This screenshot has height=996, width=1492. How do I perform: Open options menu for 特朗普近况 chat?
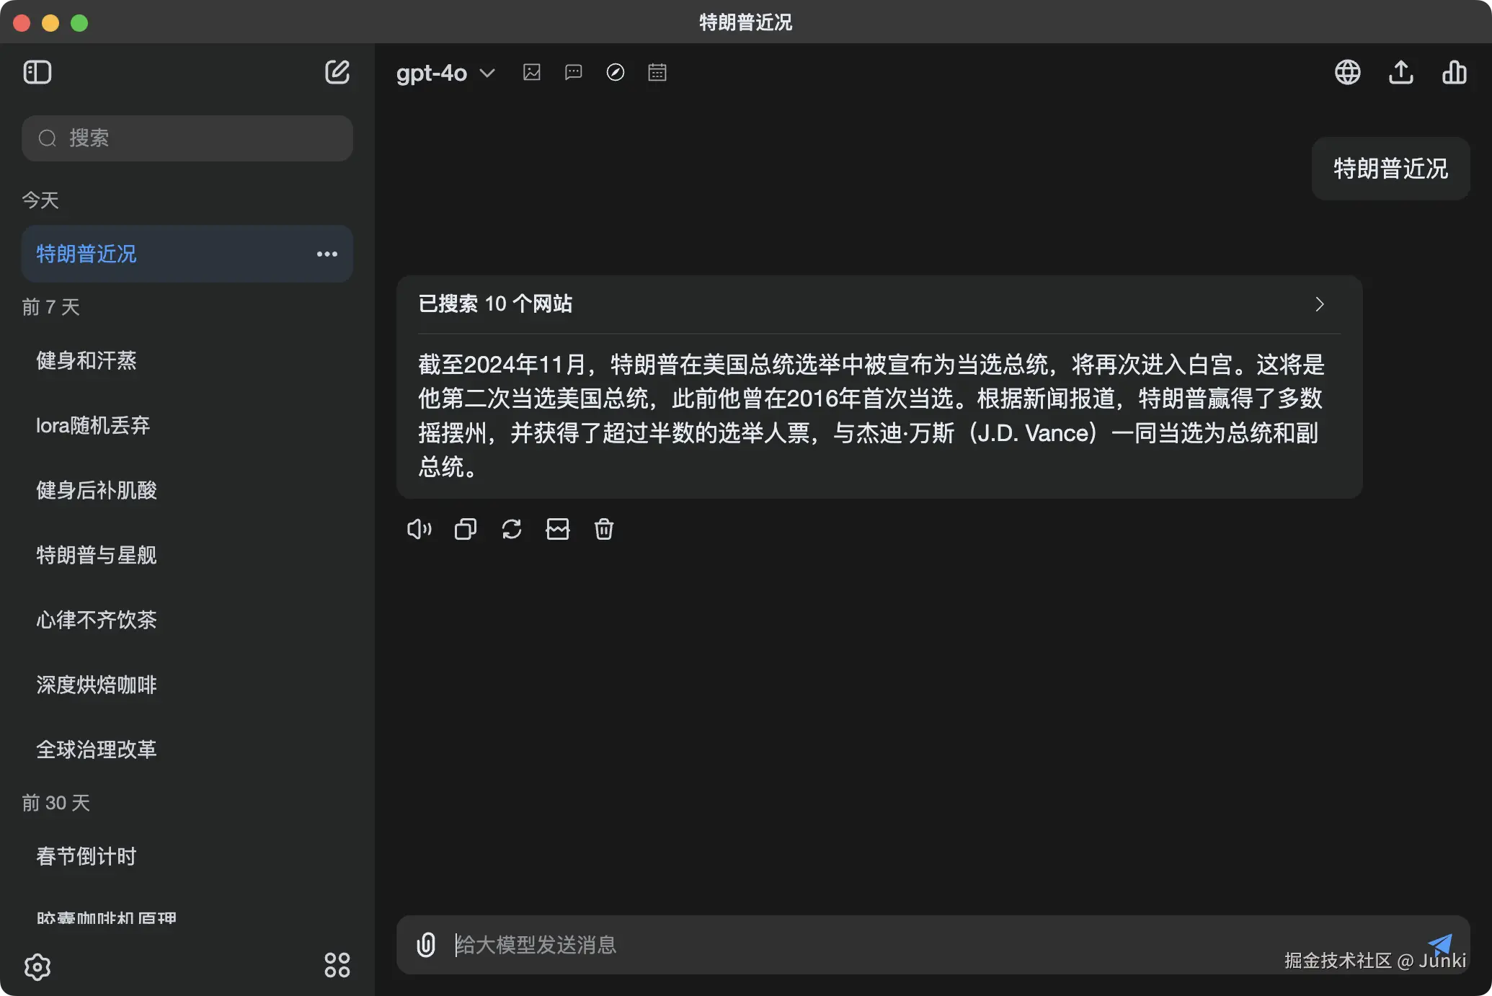(327, 254)
